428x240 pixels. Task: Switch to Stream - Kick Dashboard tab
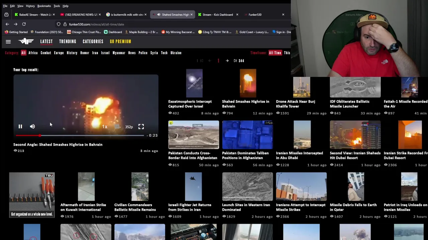(218, 15)
